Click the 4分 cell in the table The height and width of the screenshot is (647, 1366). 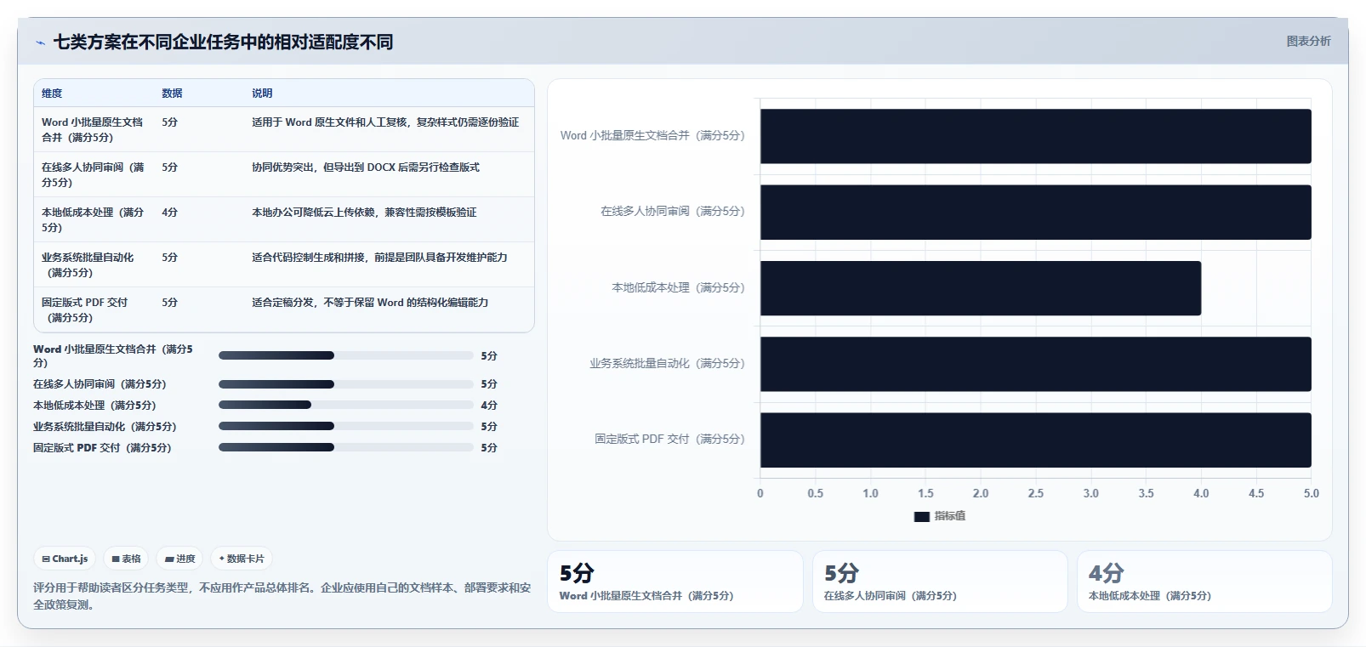click(170, 213)
